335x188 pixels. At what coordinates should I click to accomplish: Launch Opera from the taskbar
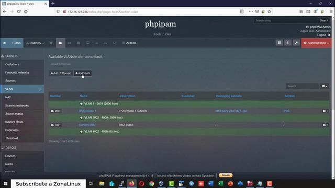point(141,183)
